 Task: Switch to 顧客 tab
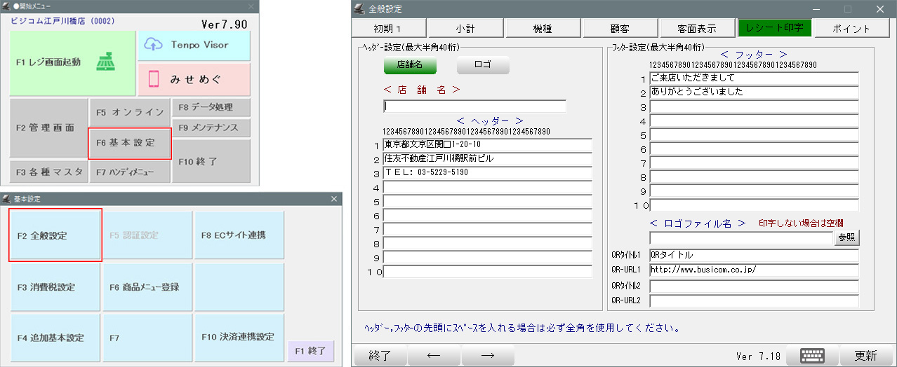[620, 29]
